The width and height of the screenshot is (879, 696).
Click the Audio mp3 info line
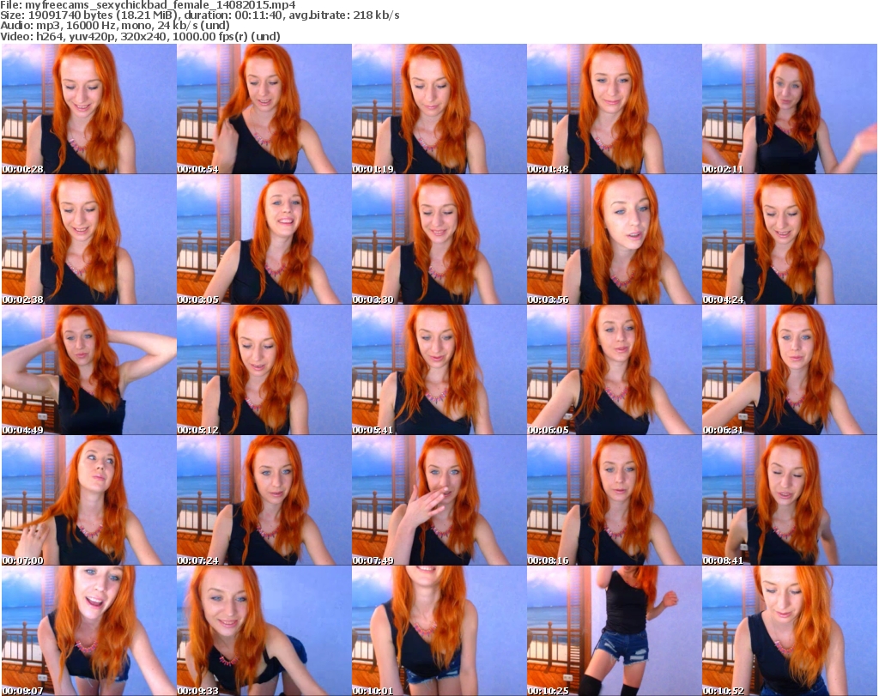point(115,26)
